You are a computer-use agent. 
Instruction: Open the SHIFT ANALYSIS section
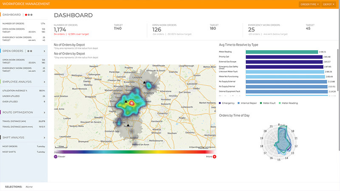click(x=14, y=138)
